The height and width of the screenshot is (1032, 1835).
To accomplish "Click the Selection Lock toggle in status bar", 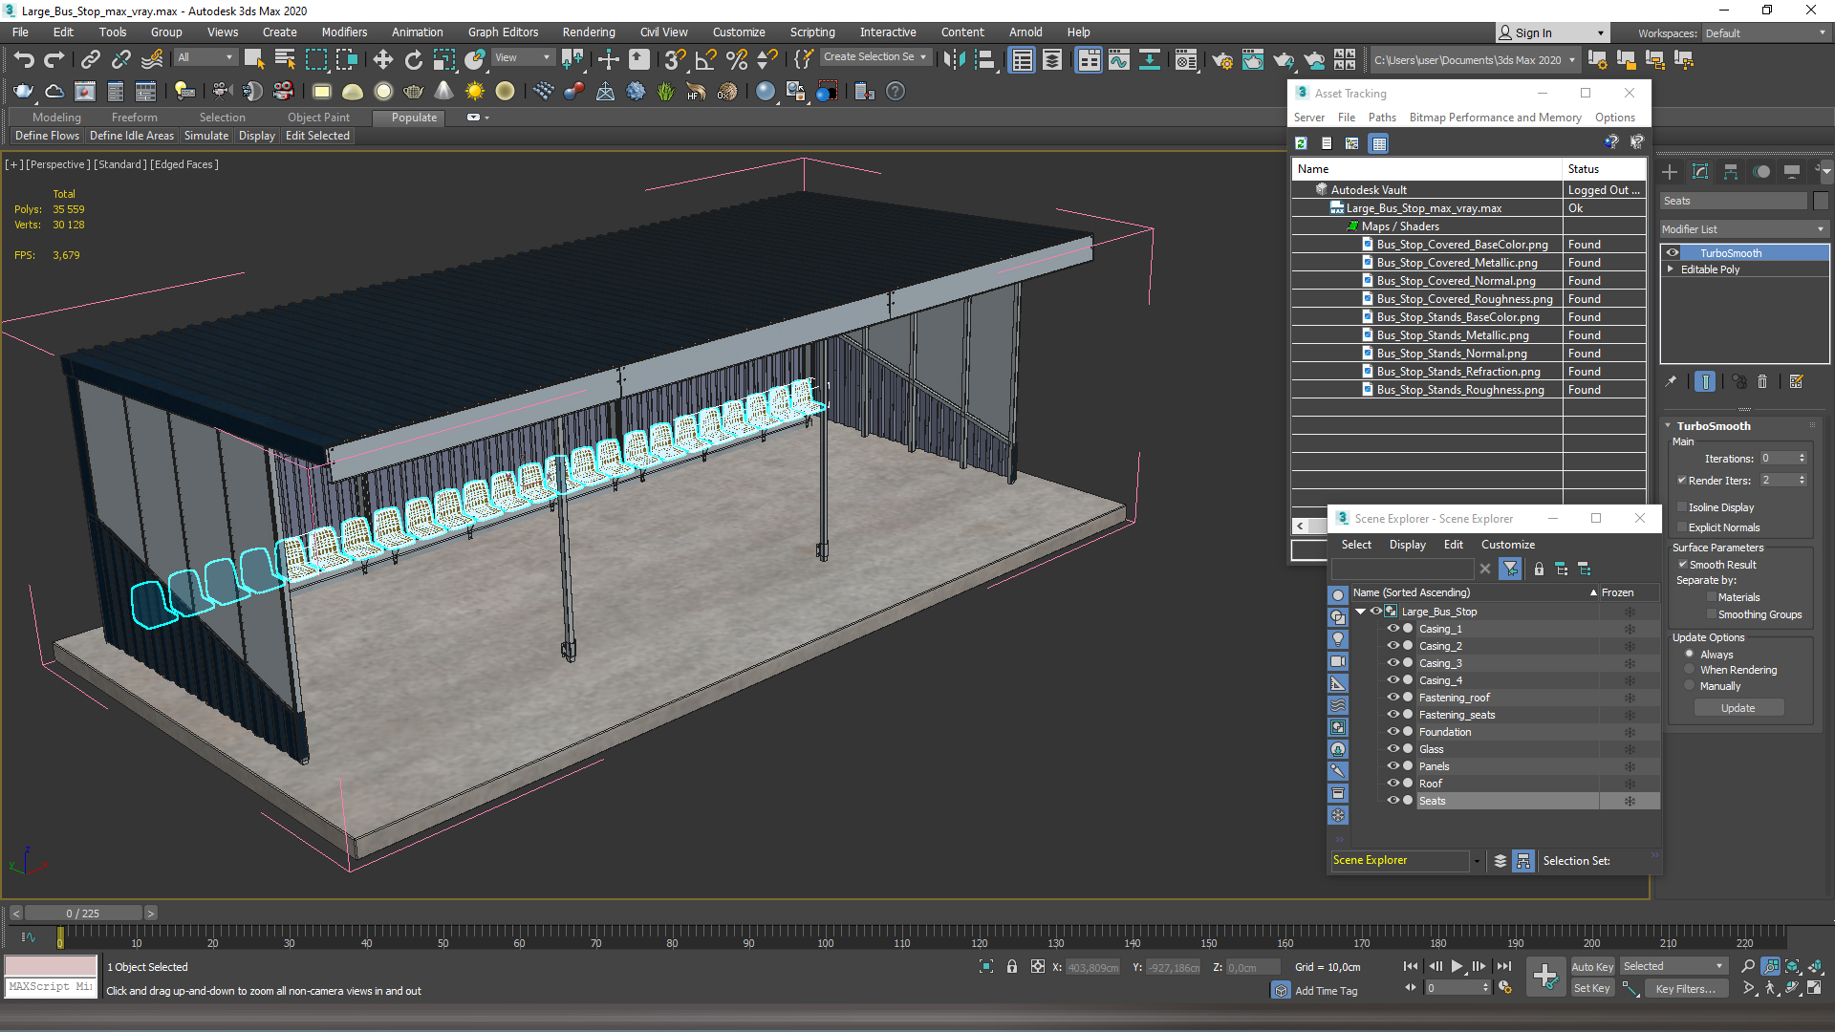I will click(1011, 967).
